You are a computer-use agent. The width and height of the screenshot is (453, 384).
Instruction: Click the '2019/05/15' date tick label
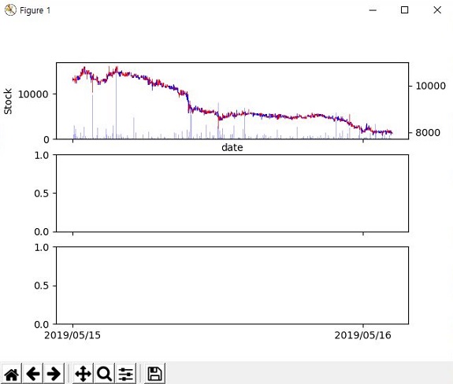pos(72,335)
